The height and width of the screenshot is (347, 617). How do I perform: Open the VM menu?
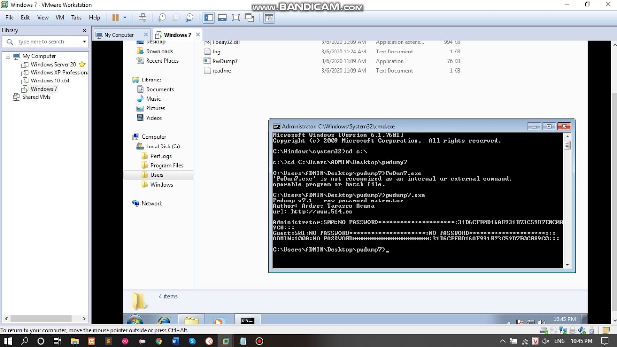pyautogui.click(x=60, y=17)
